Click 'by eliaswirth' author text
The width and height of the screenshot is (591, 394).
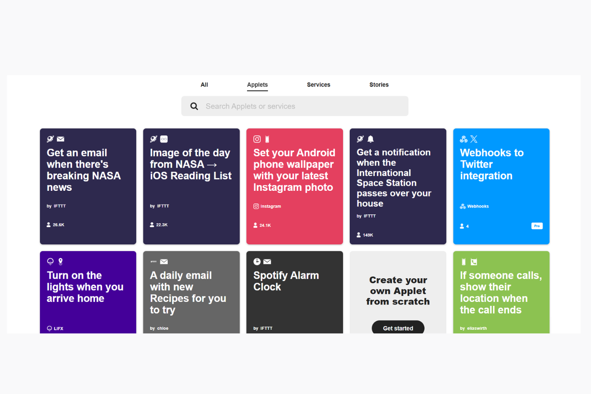click(473, 329)
